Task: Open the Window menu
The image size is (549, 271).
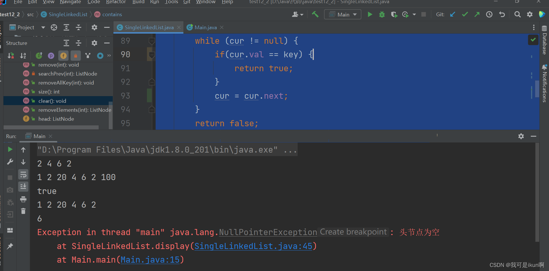Action: tap(206, 2)
